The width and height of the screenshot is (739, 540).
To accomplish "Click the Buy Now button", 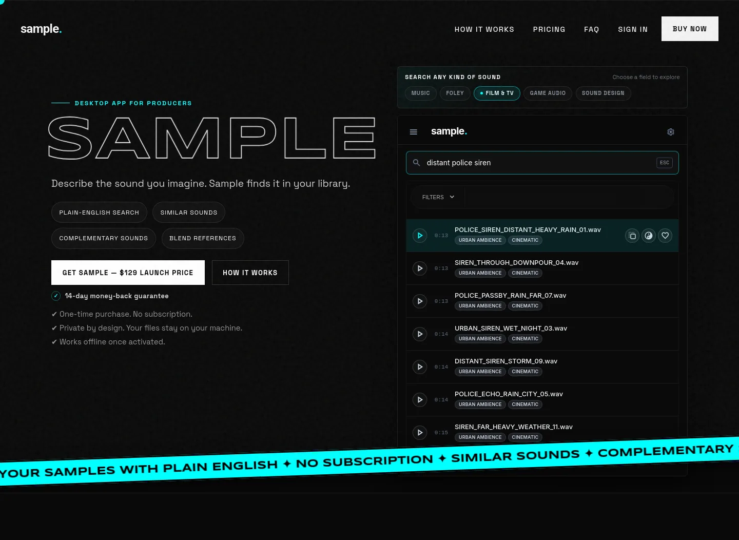I will [690, 29].
